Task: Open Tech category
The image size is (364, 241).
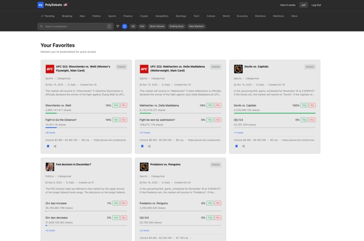Action: 196,16
